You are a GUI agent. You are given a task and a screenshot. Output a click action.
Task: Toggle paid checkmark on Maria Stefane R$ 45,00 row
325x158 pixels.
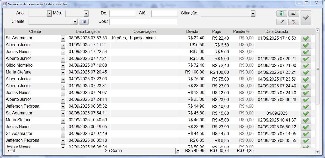pyautogui.click(x=306, y=120)
